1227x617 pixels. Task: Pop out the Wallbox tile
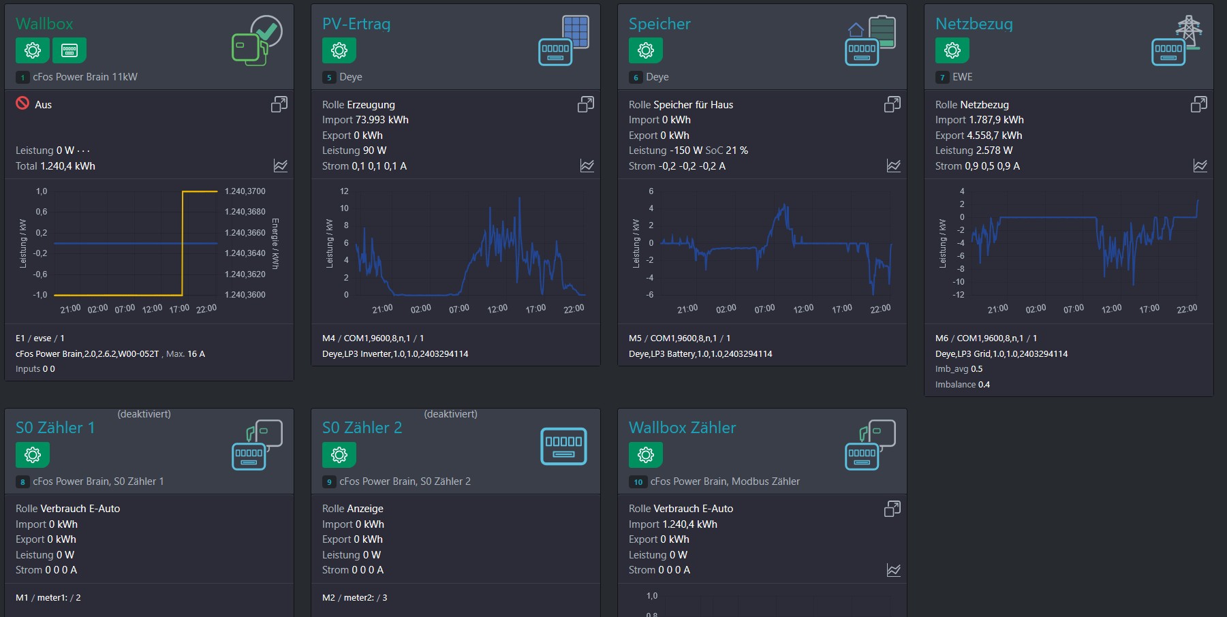point(279,104)
